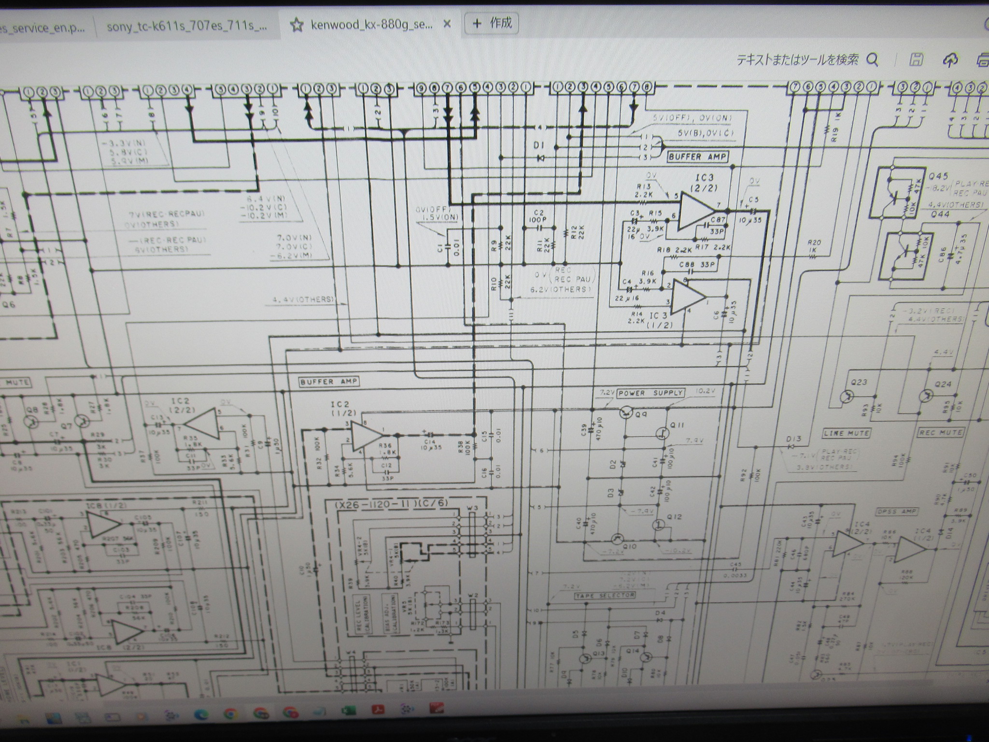Click the POWER SUPPLY label in schematic

point(651,393)
